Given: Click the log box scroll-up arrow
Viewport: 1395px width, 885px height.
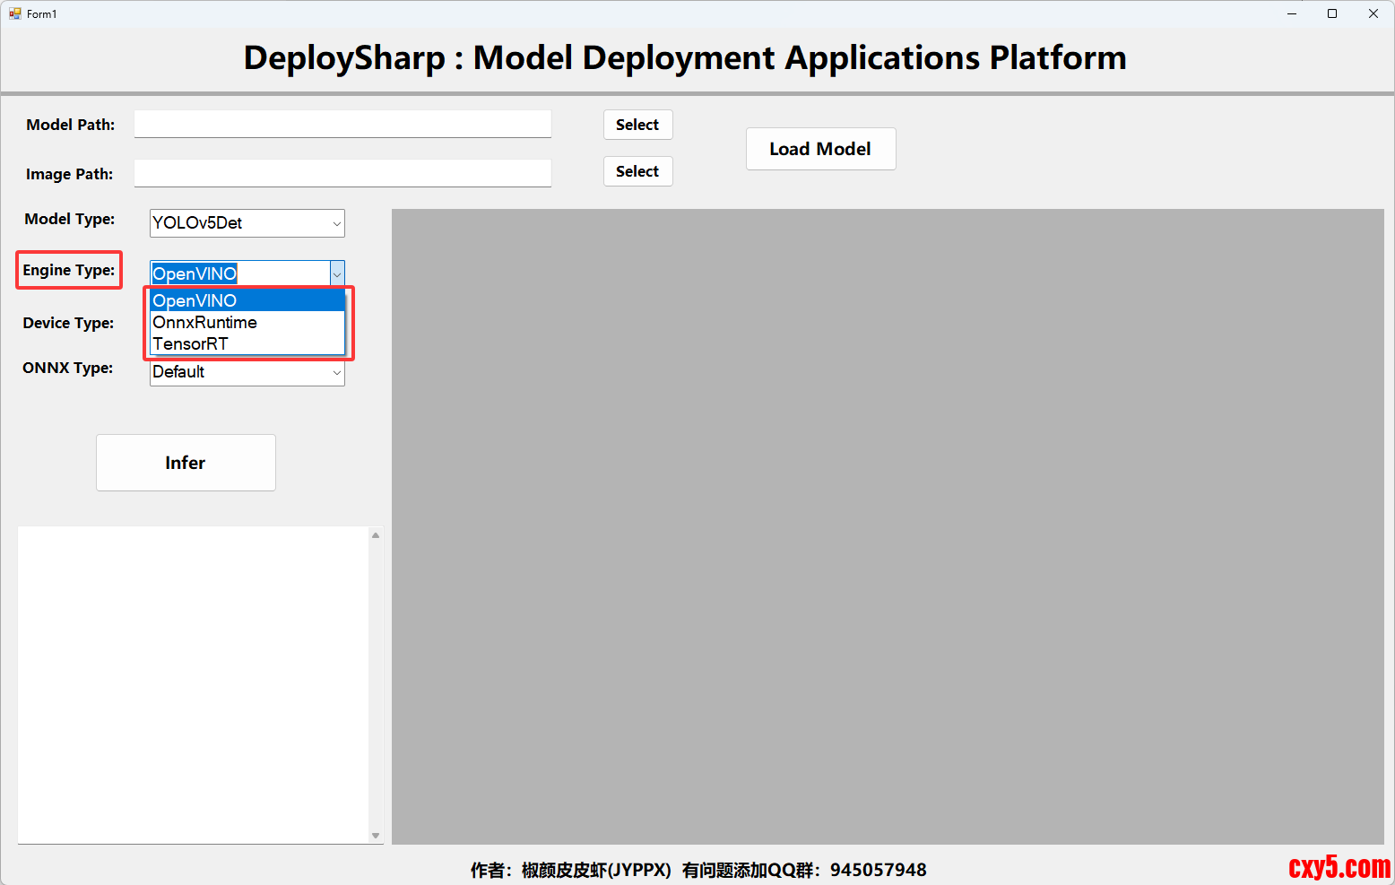Looking at the screenshot, I should coord(376,535).
